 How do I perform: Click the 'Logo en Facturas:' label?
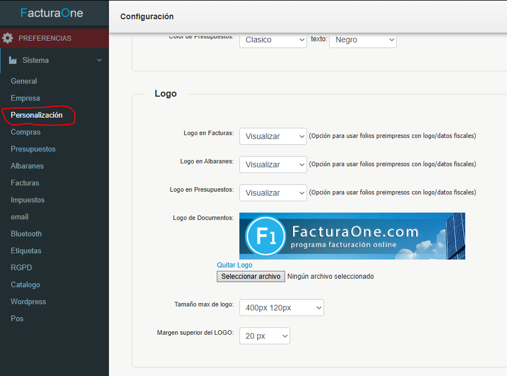pos(208,133)
